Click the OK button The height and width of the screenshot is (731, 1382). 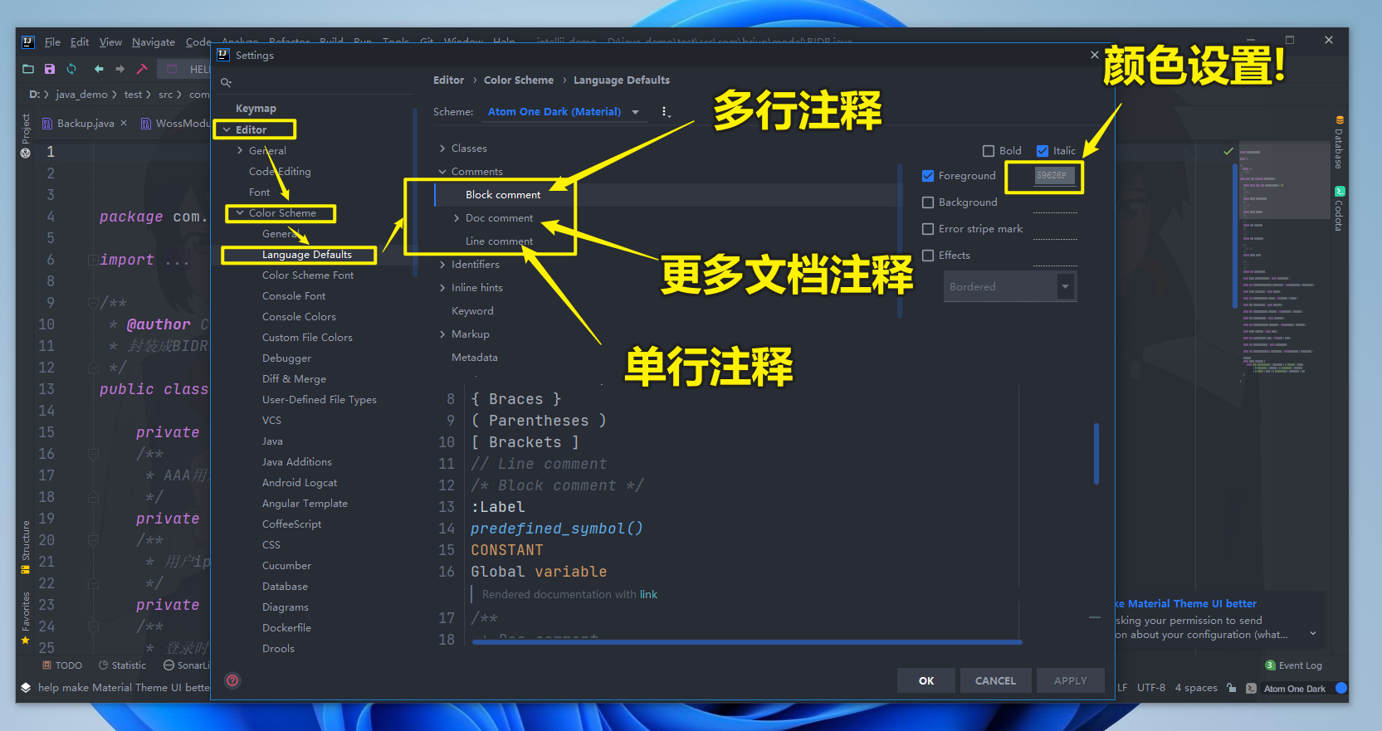[926, 680]
